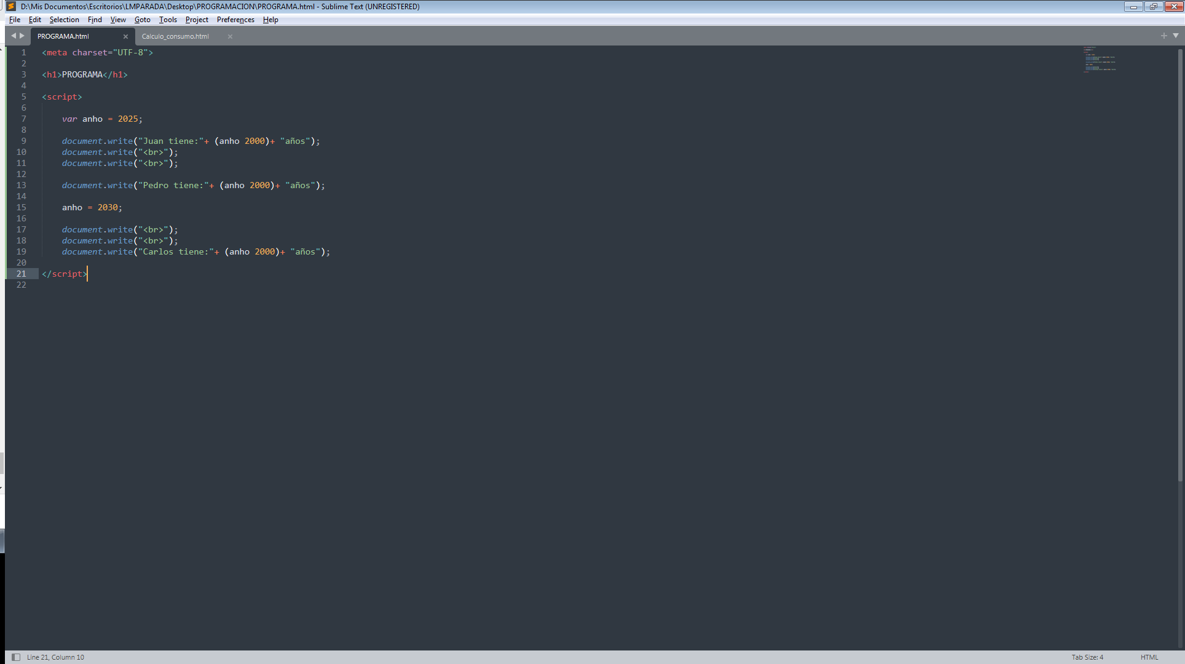Open the tab list dropdown arrow
Image resolution: width=1185 pixels, height=664 pixels.
click(1175, 36)
